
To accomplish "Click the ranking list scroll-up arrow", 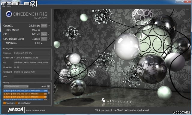I will 49,91.
